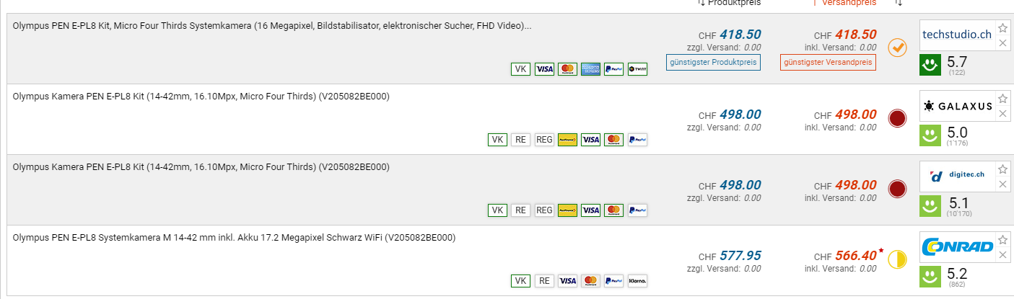This screenshot has height=299, width=1014.
Task: Click the yellow PostFinance icon in Galaxus offer
Action: point(567,139)
